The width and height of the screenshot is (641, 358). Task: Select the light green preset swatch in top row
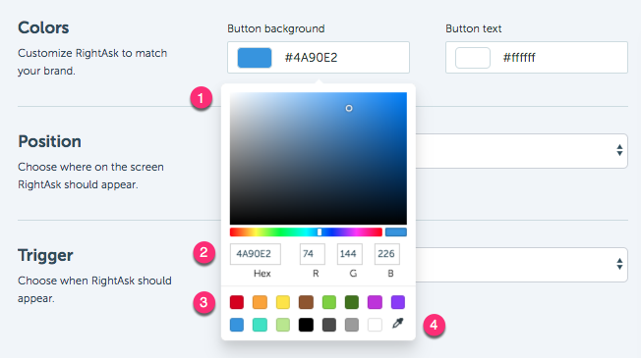(x=328, y=302)
